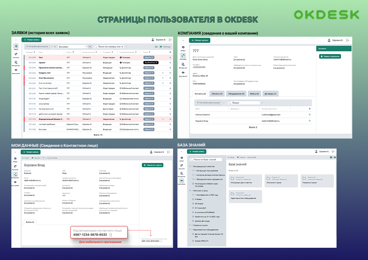368x260 pixels.
Task: Open ticket number 0012998 link
Action: pos(32,57)
